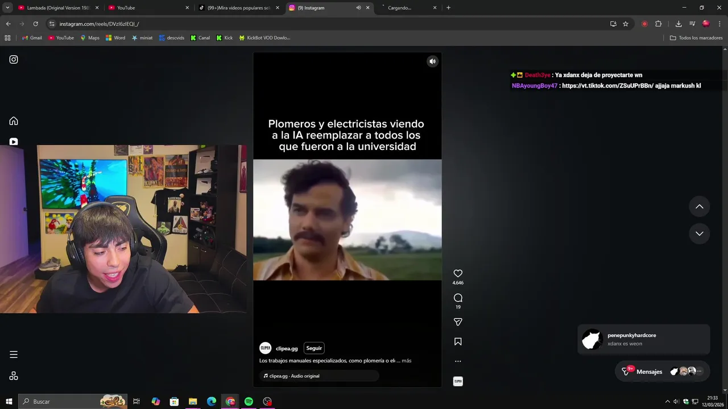Open Spotify from the taskbar

(x=249, y=402)
